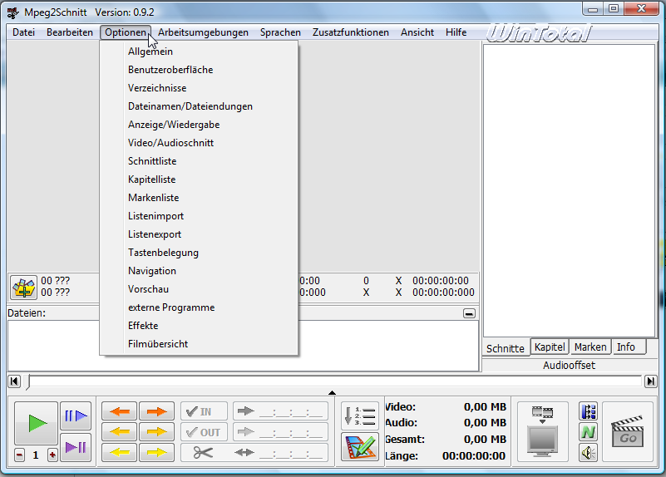
Task: Choose Schnittliste from the menu
Action: pos(199,161)
